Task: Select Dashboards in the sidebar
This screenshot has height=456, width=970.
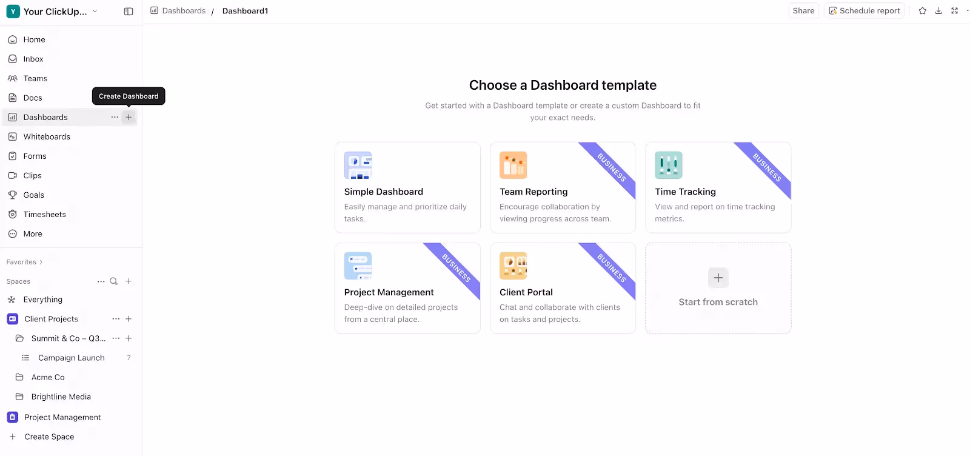Action: point(45,117)
